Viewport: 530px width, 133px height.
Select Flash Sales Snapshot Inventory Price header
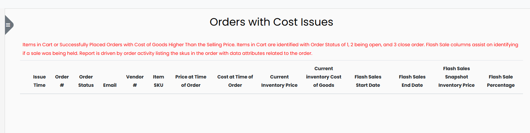point(456,77)
